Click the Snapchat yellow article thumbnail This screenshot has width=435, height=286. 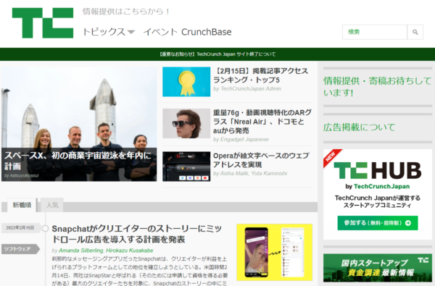274,252
